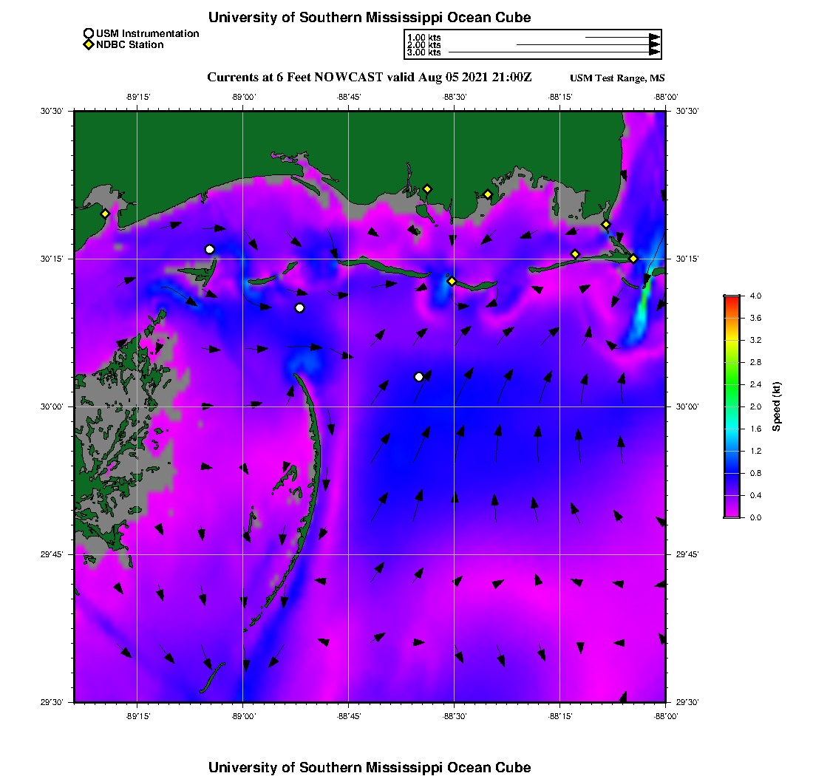Click the 'Speed (kt)' color bar axis label
Image resolution: width=813 pixels, height=776 pixels.
pos(777,406)
